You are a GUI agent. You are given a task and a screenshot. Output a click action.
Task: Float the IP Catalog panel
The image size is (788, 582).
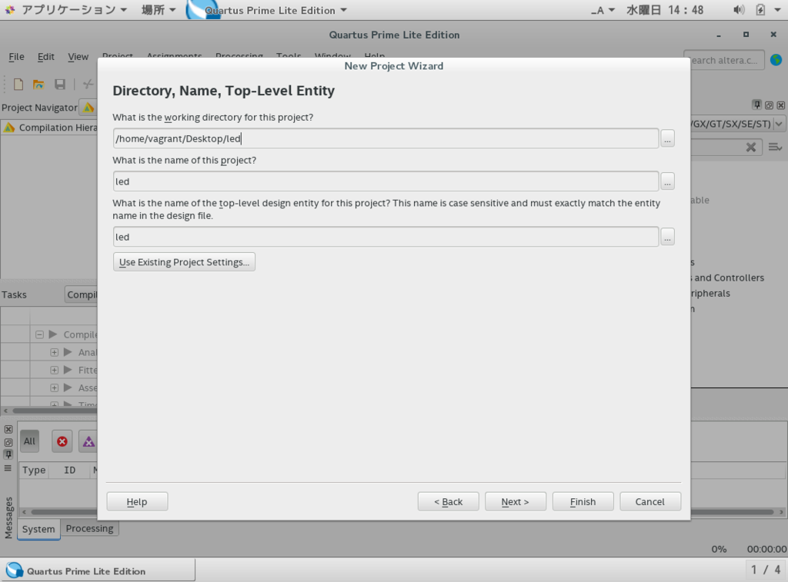coord(769,105)
